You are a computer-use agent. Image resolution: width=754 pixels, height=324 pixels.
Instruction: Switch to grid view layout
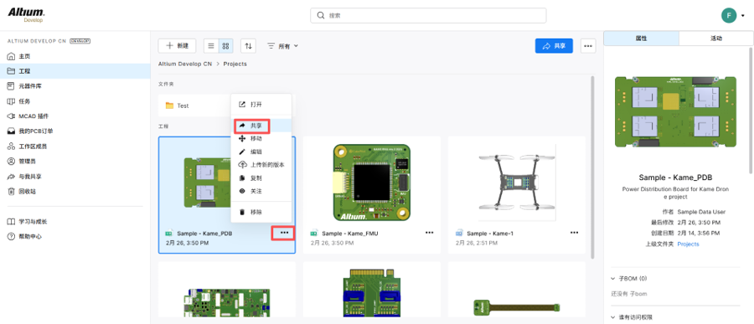pyautogui.click(x=225, y=46)
